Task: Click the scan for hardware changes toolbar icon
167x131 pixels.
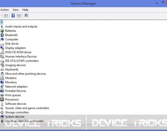Action: 26,16
